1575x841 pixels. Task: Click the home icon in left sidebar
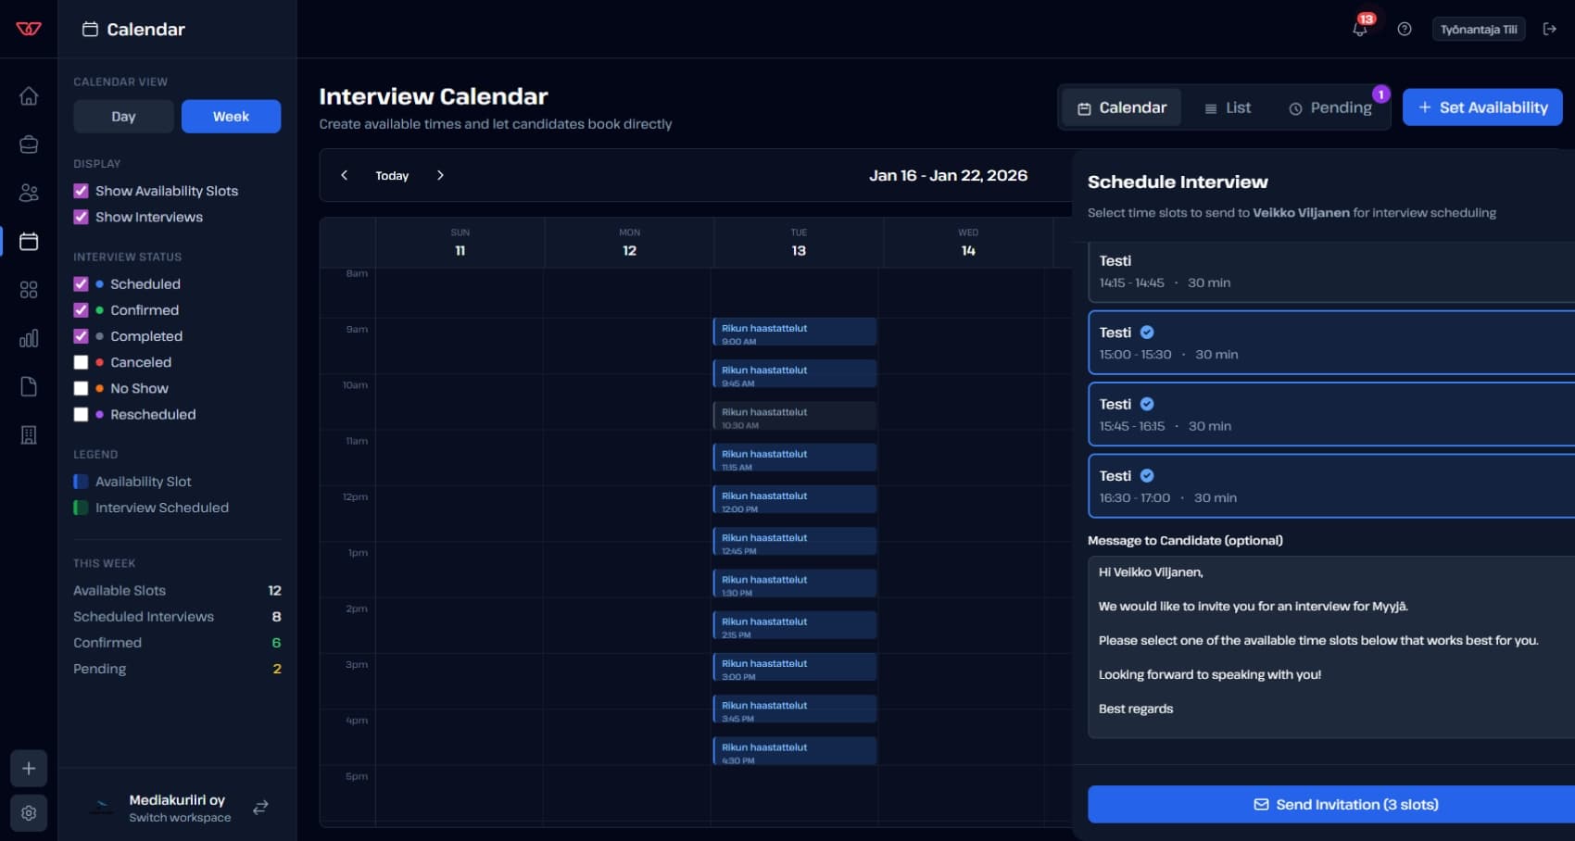coord(29,96)
